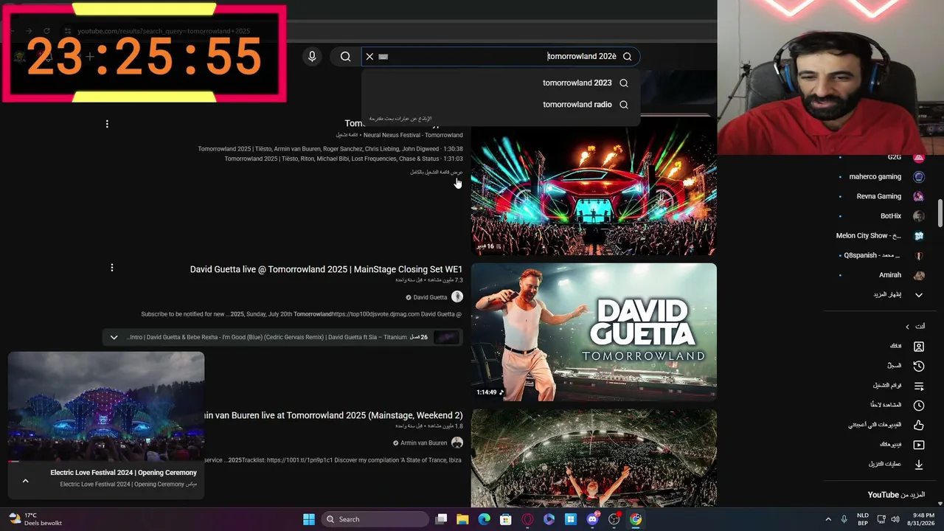
Task: Click the miniplayer video of Electric Love Festival
Action: click(x=106, y=407)
